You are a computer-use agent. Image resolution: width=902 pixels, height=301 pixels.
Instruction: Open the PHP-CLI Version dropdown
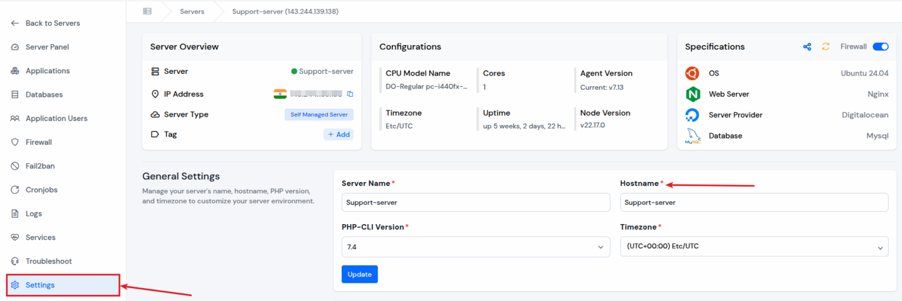pyautogui.click(x=476, y=247)
